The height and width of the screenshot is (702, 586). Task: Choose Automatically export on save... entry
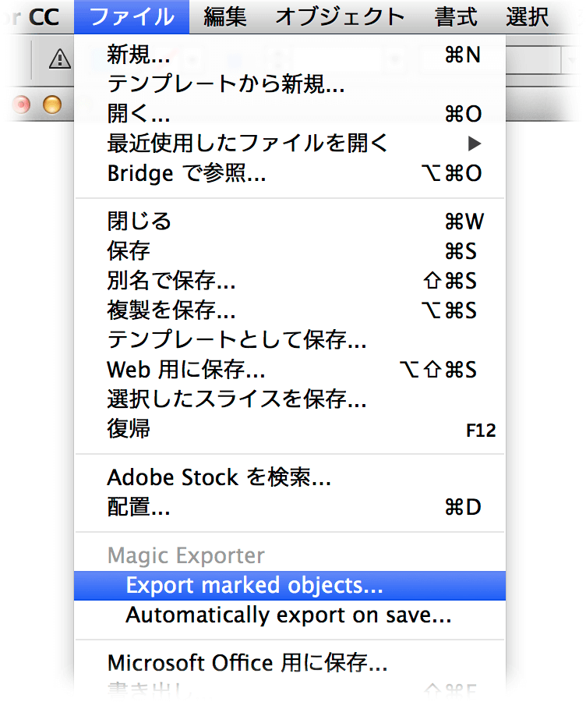(288, 615)
